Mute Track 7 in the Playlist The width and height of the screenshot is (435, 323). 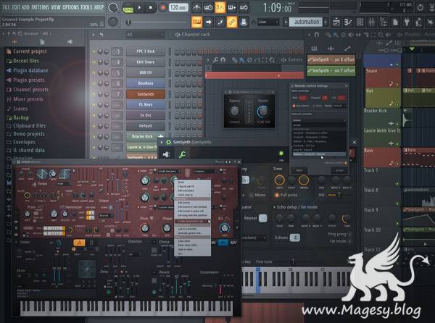click(x=397, y=184)
